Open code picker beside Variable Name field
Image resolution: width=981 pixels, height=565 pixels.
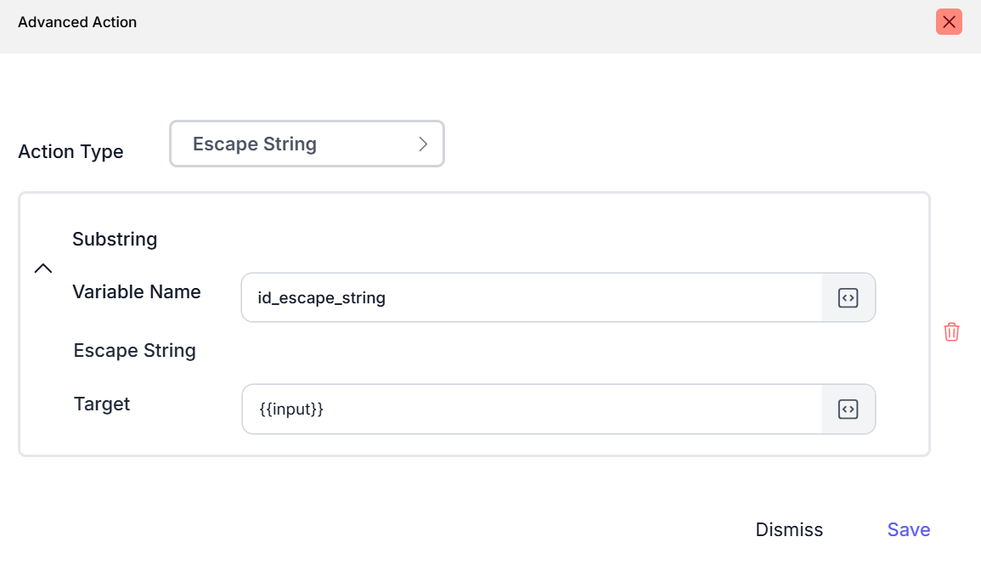(x=848, y=297)
